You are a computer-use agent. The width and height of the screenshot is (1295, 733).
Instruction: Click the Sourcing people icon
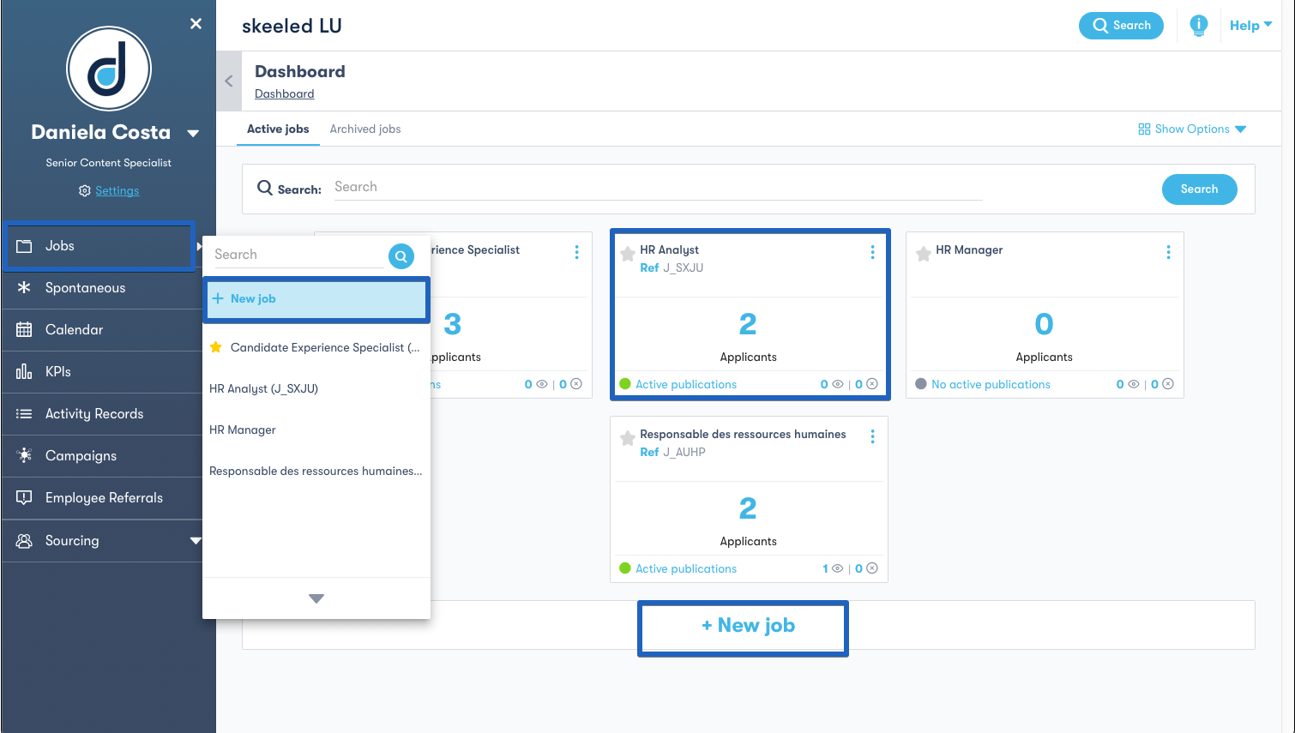(x=24, y=541)
